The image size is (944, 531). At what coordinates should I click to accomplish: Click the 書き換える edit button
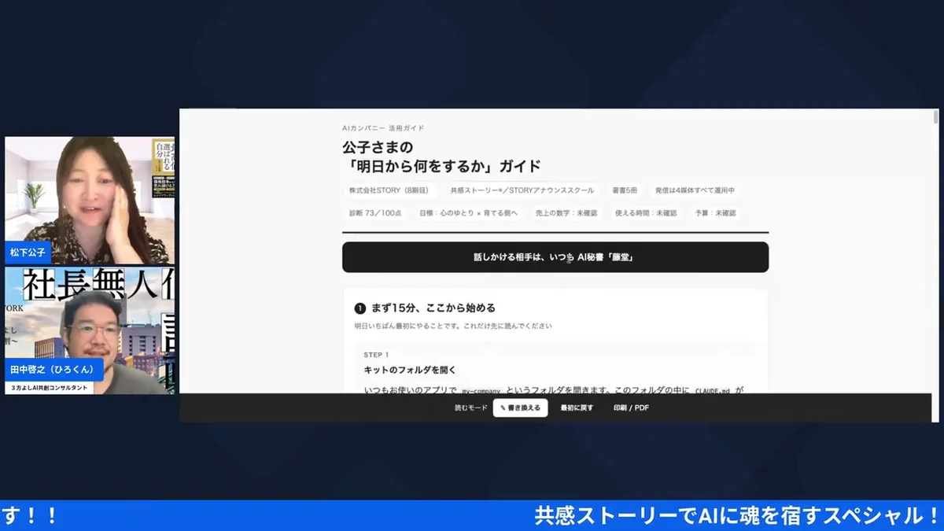click(521, 407)
